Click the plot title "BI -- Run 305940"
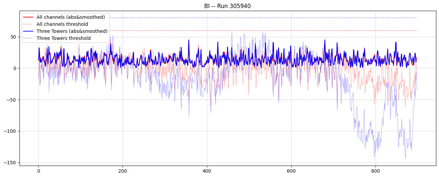 tap(227, 6)
